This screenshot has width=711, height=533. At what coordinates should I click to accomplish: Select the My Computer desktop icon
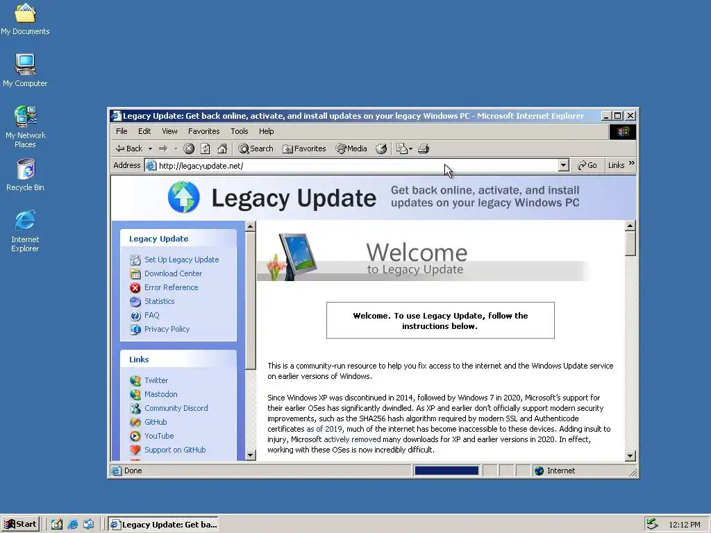[x=26, y=70]
